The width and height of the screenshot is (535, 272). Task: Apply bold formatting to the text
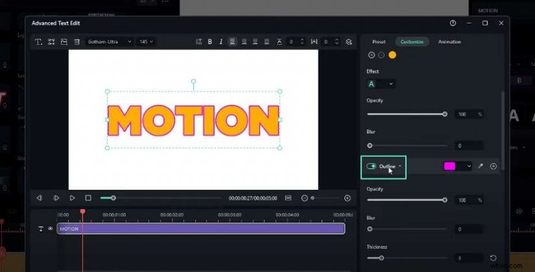pos(210,41)
